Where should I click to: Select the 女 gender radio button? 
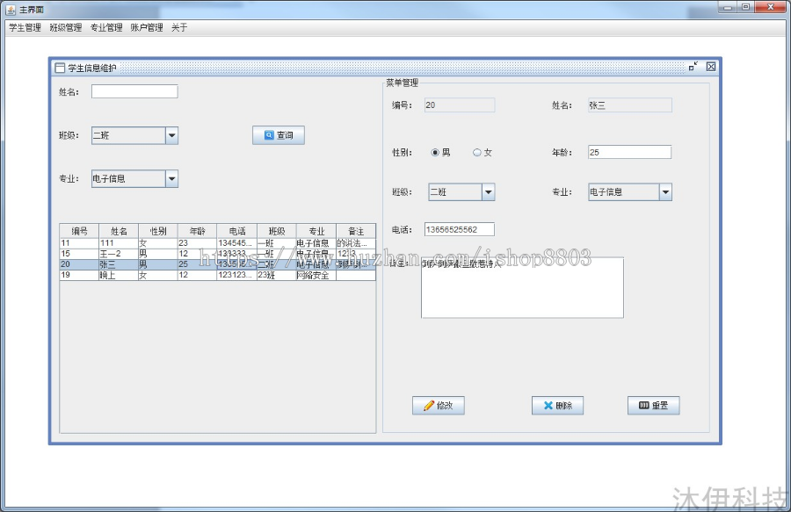tap(476, 151)
